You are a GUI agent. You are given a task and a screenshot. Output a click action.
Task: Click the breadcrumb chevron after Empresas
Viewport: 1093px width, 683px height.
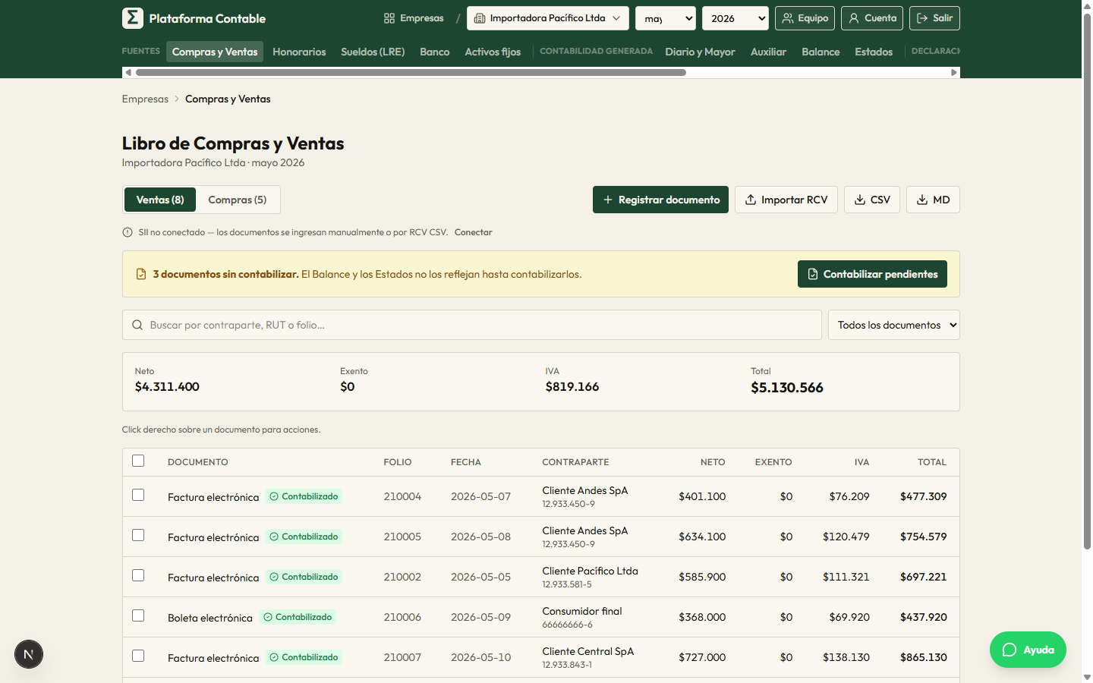tap(177, 99)
